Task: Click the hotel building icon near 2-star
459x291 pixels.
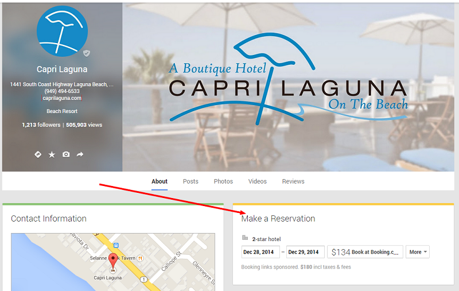Action: click(245, 238)
